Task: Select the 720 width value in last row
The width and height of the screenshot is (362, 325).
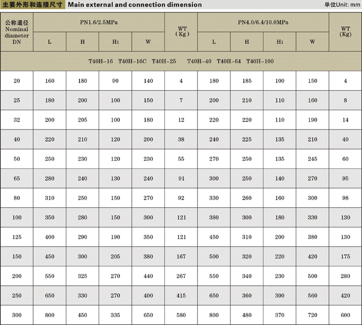Action: 312,315
